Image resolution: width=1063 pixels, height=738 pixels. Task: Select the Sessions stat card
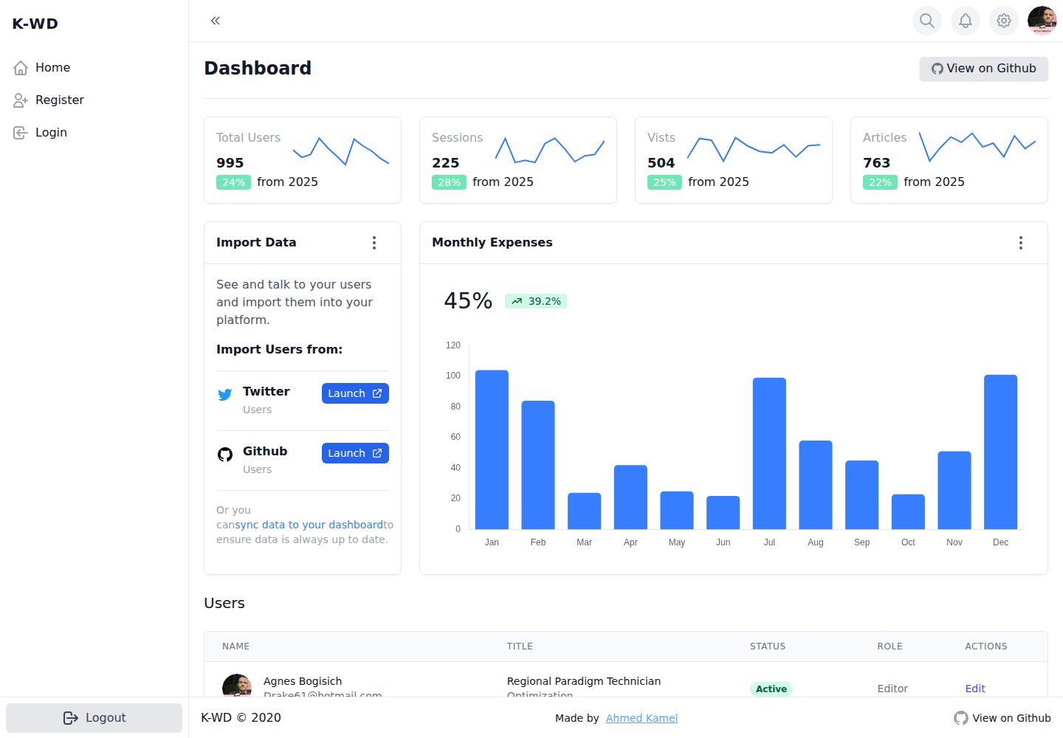(x=518, y=160)
